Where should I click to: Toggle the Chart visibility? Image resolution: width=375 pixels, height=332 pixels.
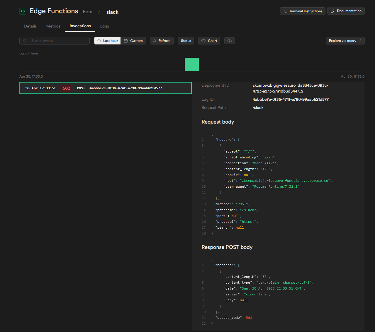tap(209, 41)
